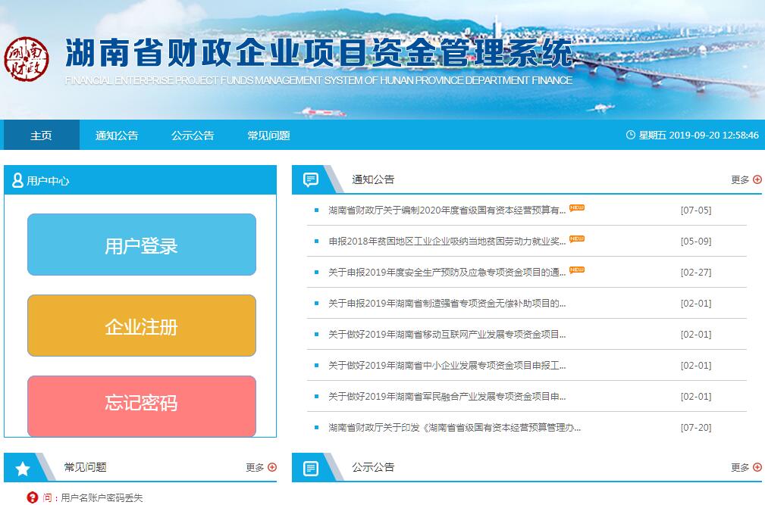Click the red Hunan Finance seal logo
This screenshot has height=505, width=765.
point(27,60)
